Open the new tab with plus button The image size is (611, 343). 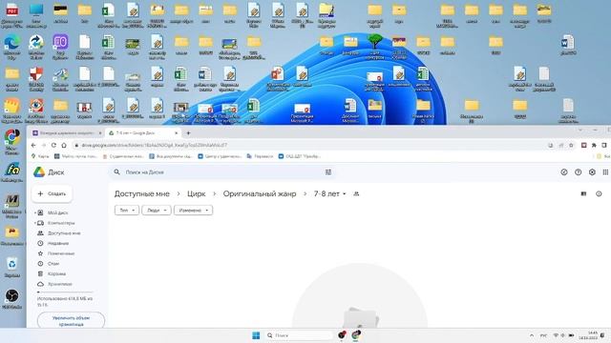pyautogui.click(x=188, y=133)
